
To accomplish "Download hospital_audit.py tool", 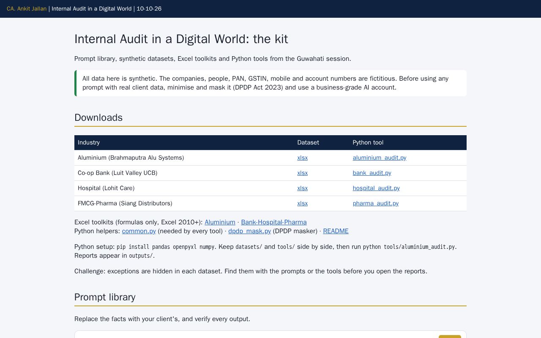I will pos(376,188).
